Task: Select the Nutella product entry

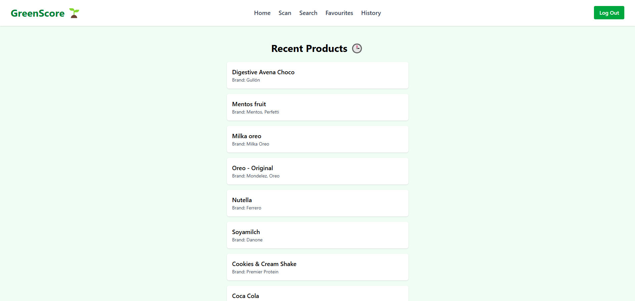Action: tap(318, 203)
